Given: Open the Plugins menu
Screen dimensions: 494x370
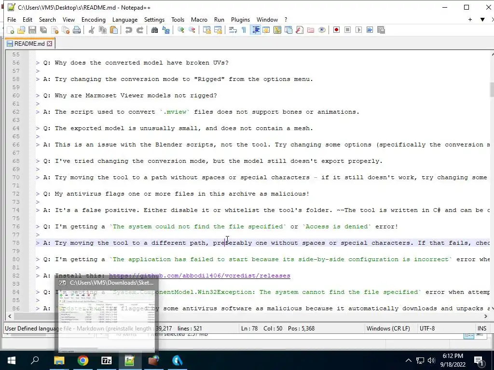Looking at the screenshot, I should pos(240,19).
